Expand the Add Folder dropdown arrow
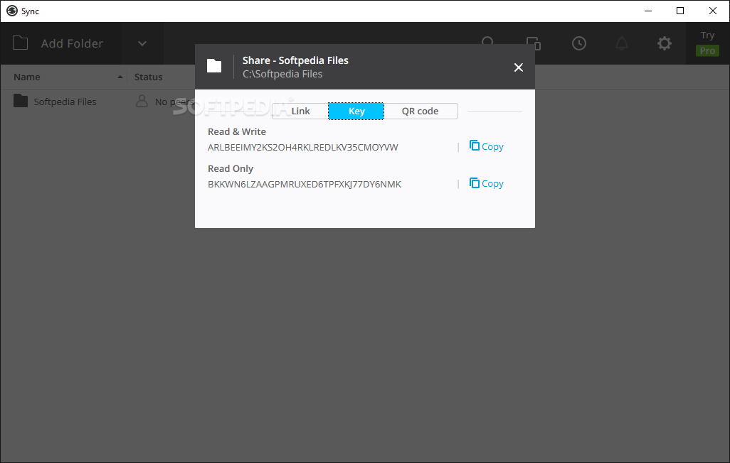The image size is (730, 463). [x=142, y=44]
